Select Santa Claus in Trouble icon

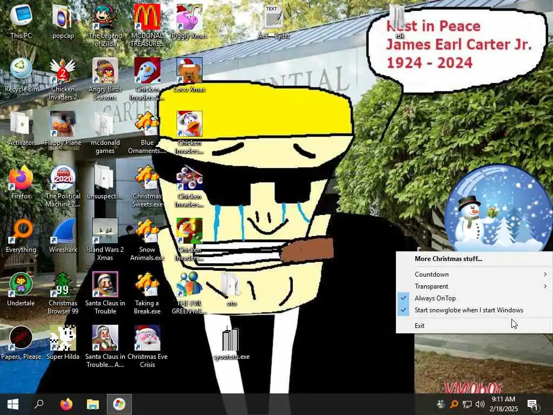(105, 293)
